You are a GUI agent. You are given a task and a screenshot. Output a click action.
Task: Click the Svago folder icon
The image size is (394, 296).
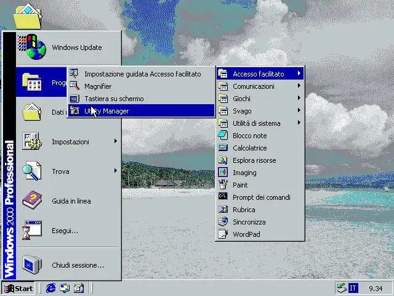(x=223, y=110)
